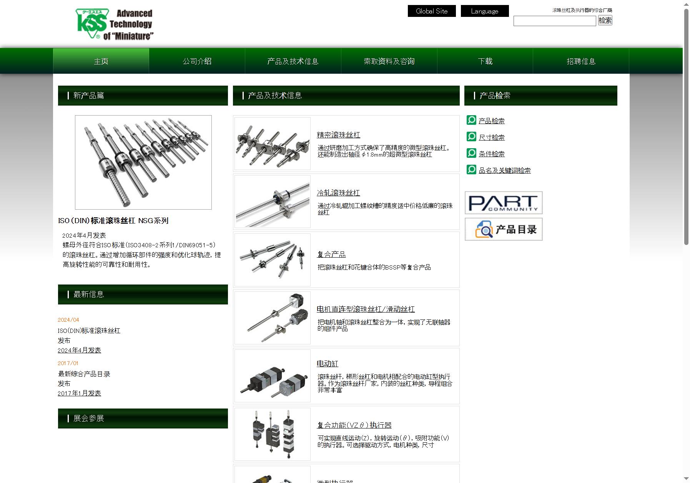Open 复合功能(VZθ)执行器 link
The height and width of the screenshot is (483, 690).
[x=354, y=425]
